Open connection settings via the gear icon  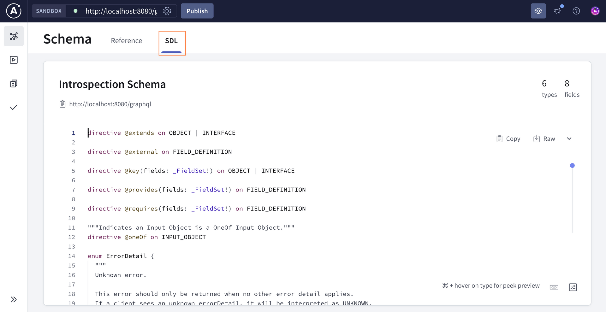[167, 11]
